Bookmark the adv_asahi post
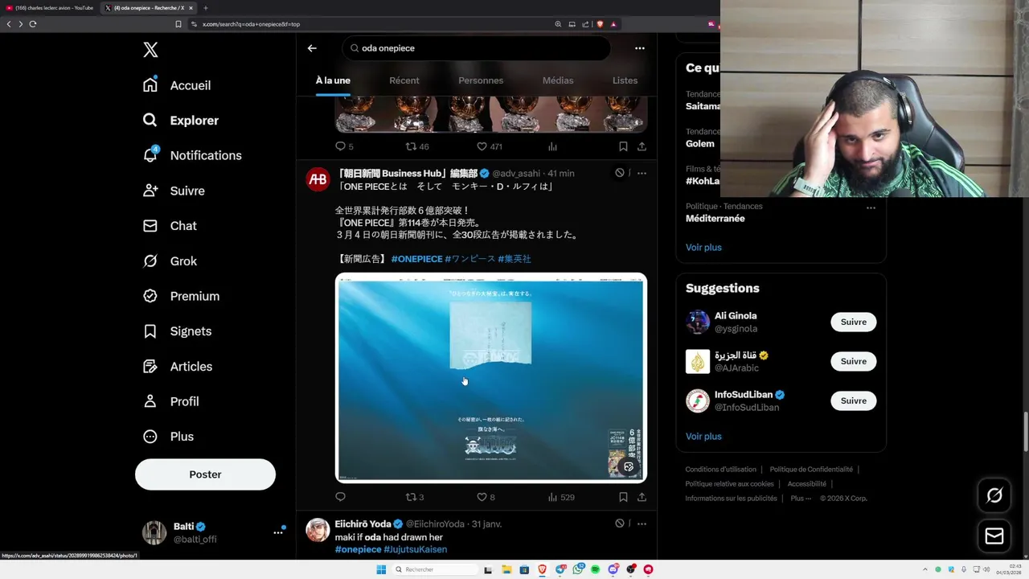 pyautogui.click(x=623, y=497)
